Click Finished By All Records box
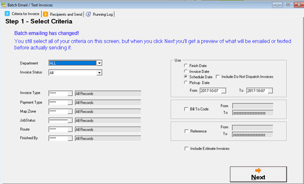The width and height of the screenshot is (304, 184). tap(108, 138)
